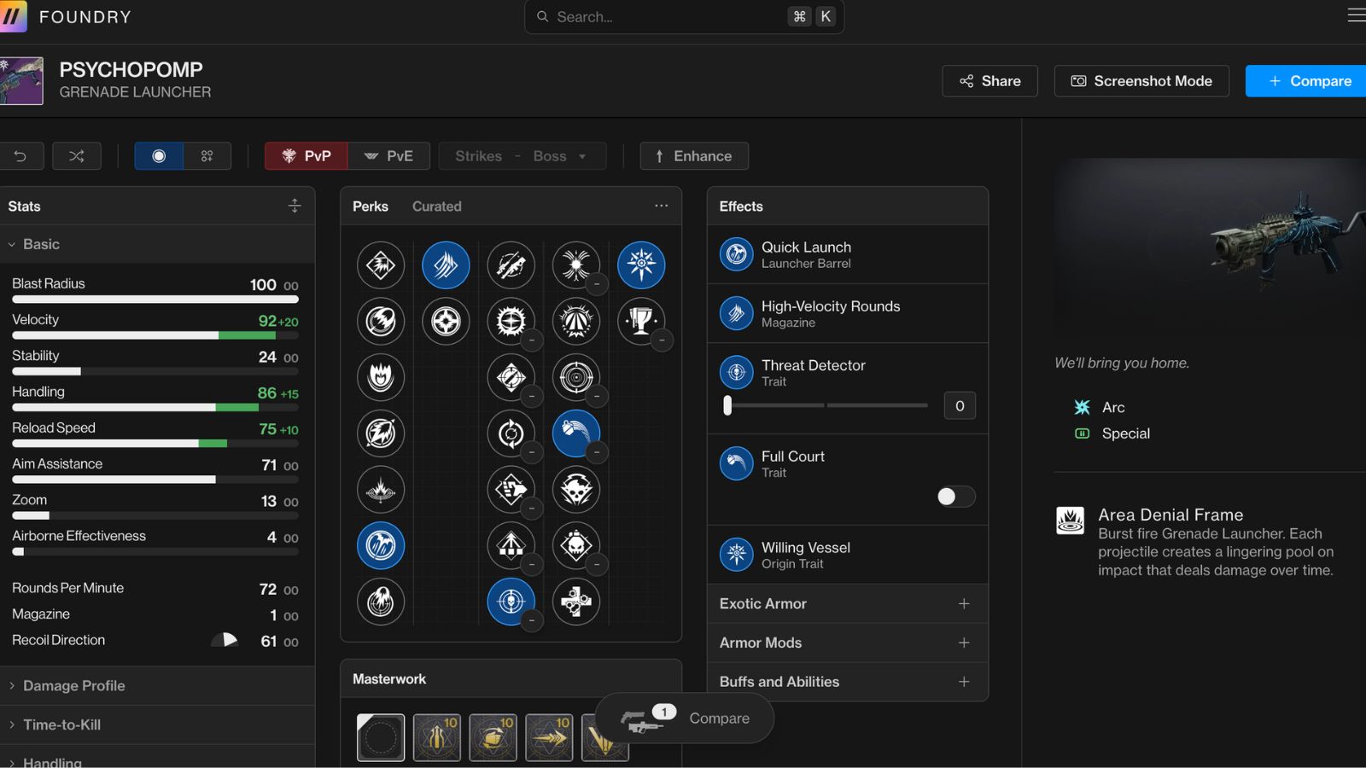This screenshot has height=768, width=1366.
Task: Click the Stats panel expand arrows icon
Action: pyautogui.click(x=295, y=206)
